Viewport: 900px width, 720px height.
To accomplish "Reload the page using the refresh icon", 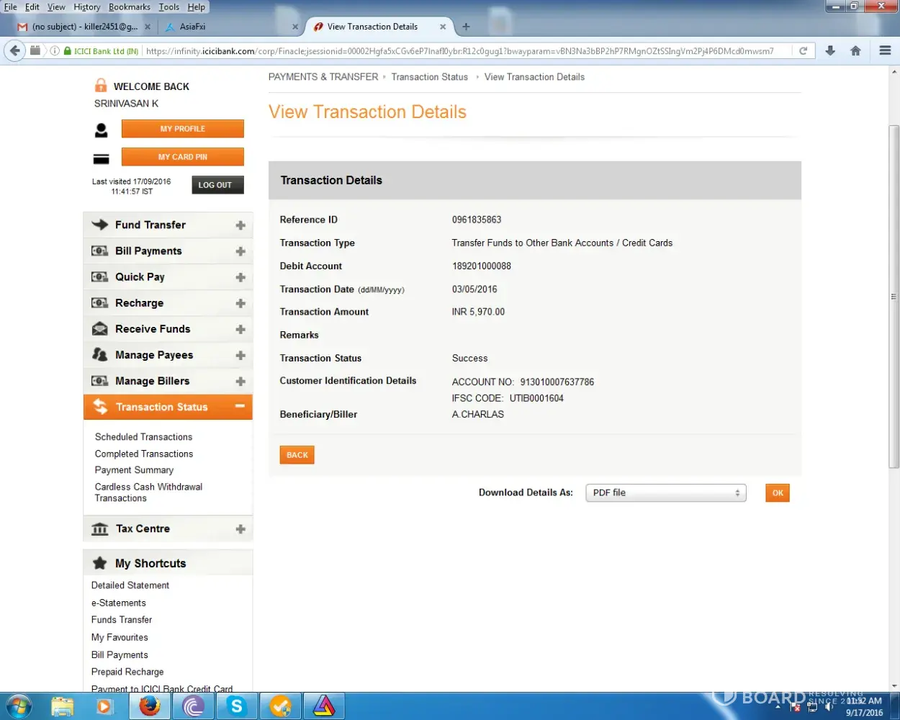I will click(803, 51).
